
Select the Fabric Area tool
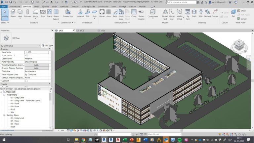[x=121, y=15]
